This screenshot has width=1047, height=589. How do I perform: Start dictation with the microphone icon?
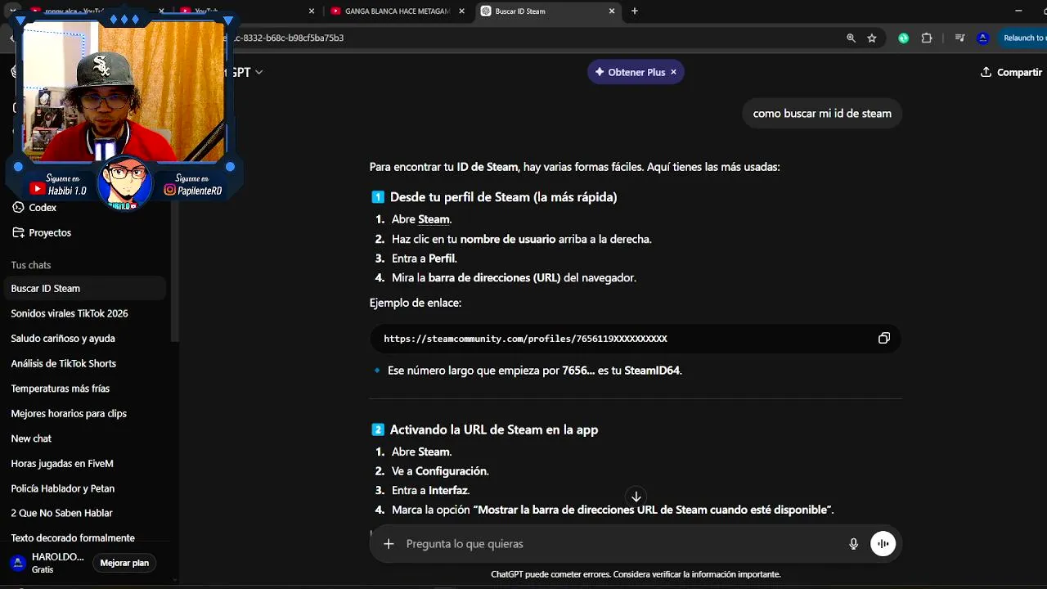click(853, 544)
